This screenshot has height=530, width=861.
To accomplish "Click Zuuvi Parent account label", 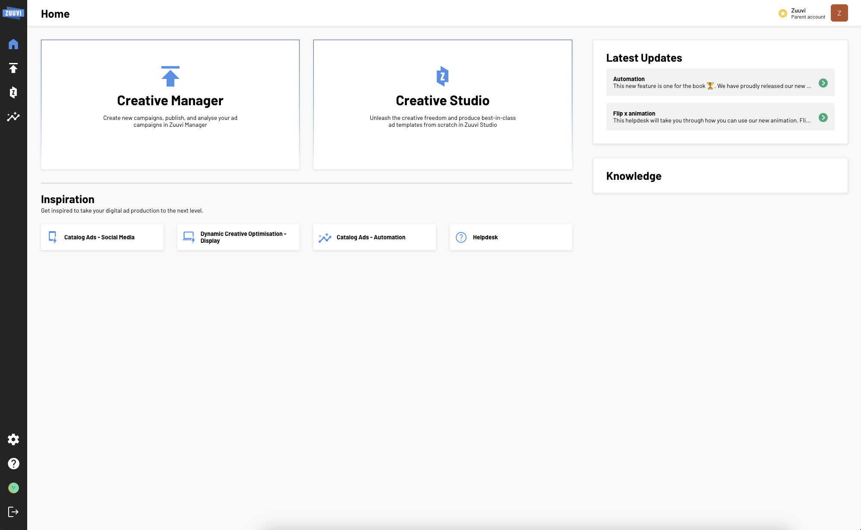I will tap(808, 13).
